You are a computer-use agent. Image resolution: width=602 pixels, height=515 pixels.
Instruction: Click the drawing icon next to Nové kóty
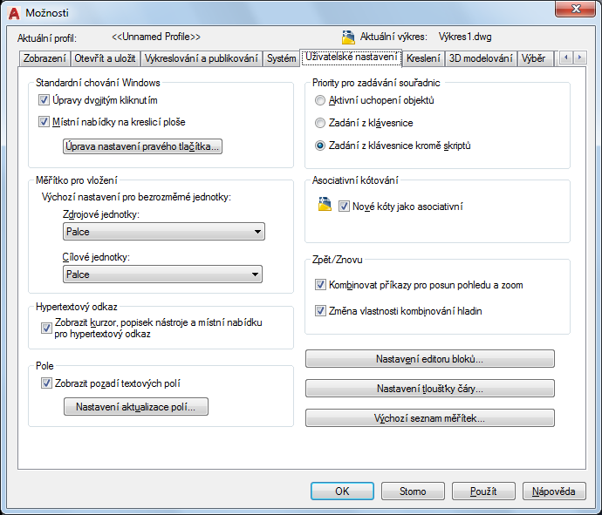tap(325, 205)
